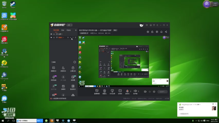Click the 90 floating accelerator ball
Image resolution: width=219 pixels, height=123 pixels.
(x=207, y=4)
